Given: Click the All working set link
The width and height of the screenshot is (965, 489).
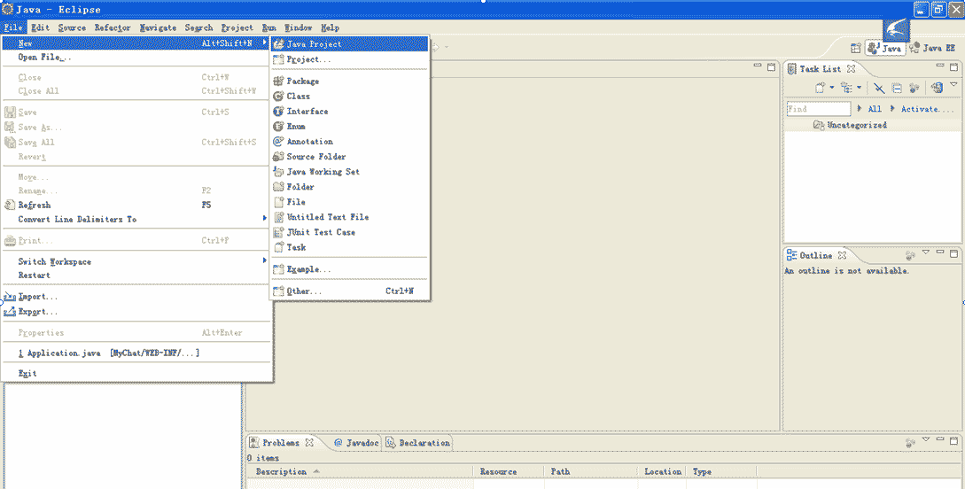Looking at the screenshot, I should coord(875,109).
